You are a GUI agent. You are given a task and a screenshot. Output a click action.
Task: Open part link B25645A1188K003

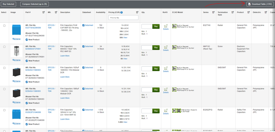[33, 91]
